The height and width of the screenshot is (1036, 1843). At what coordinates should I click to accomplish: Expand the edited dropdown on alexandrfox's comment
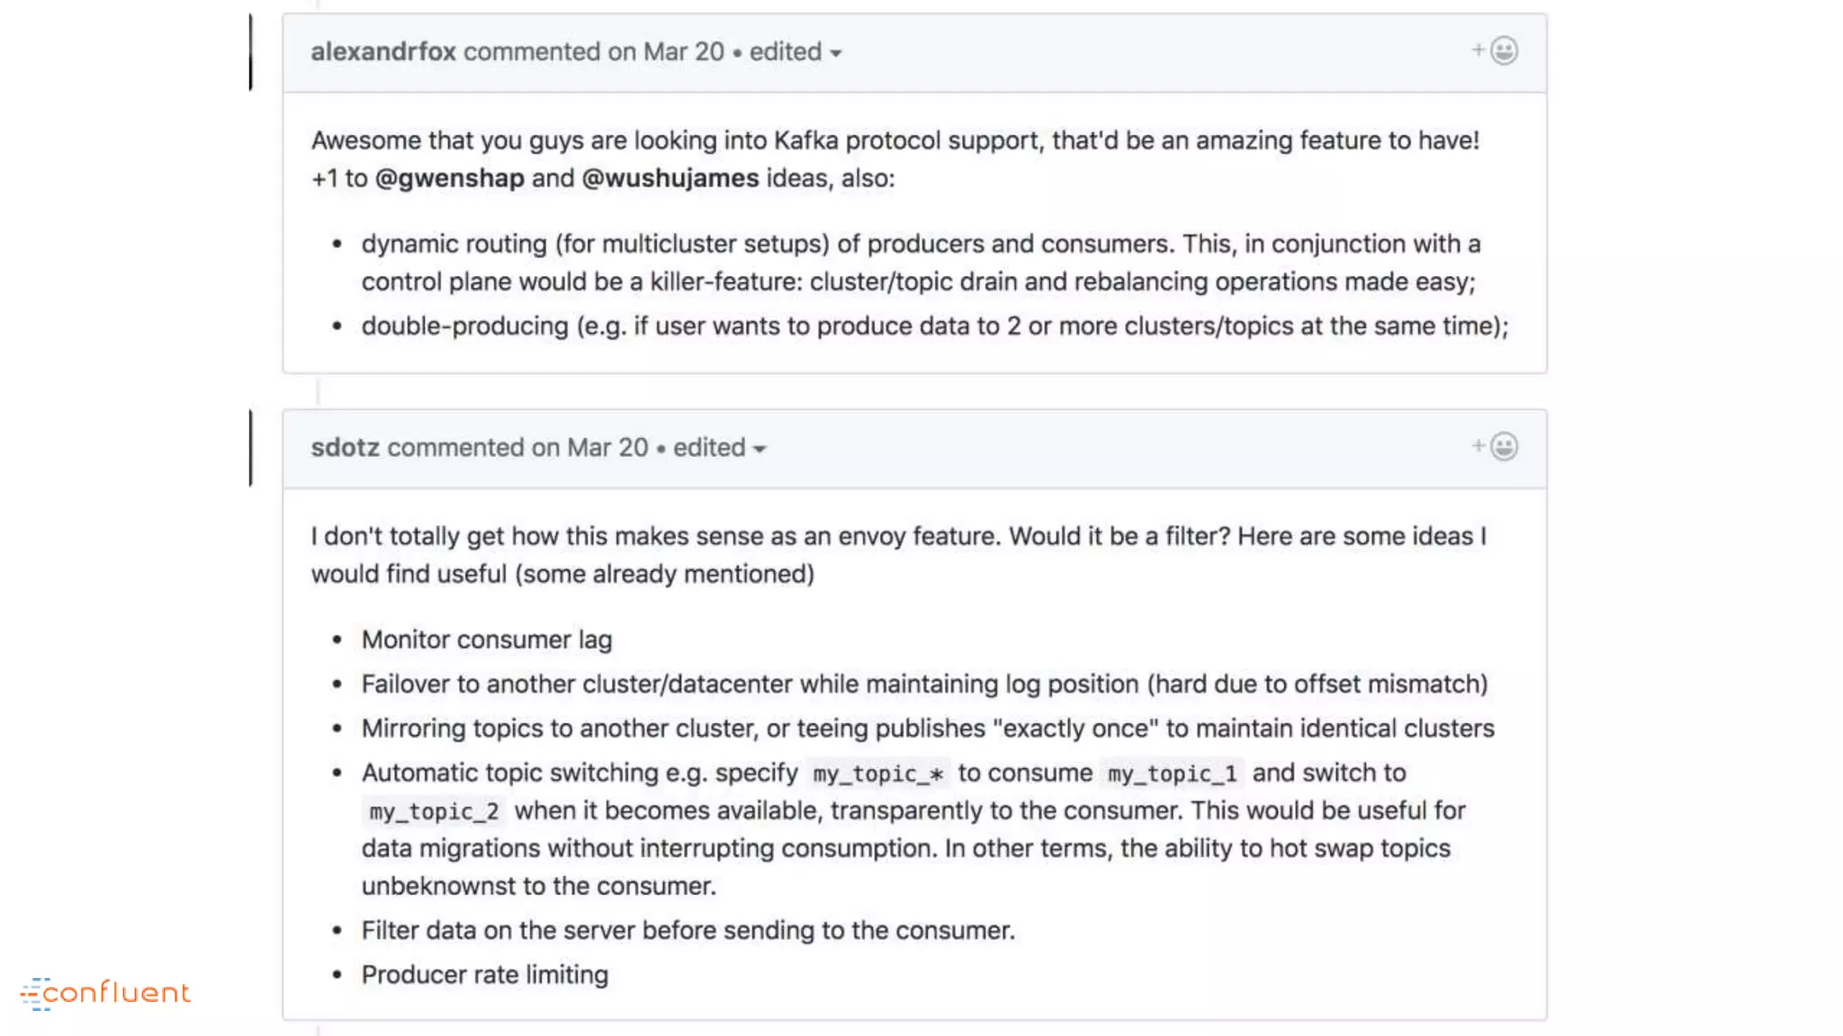[x=796, y=52]
